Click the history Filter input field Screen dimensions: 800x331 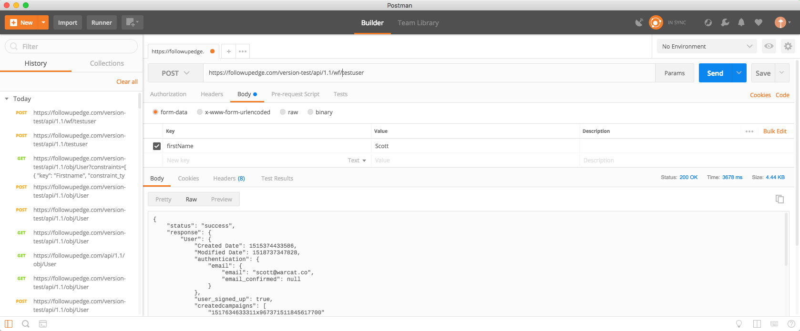tap(72, 47)
